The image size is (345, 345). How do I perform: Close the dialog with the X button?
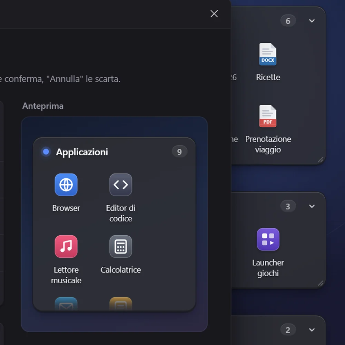tap(214, 14)
